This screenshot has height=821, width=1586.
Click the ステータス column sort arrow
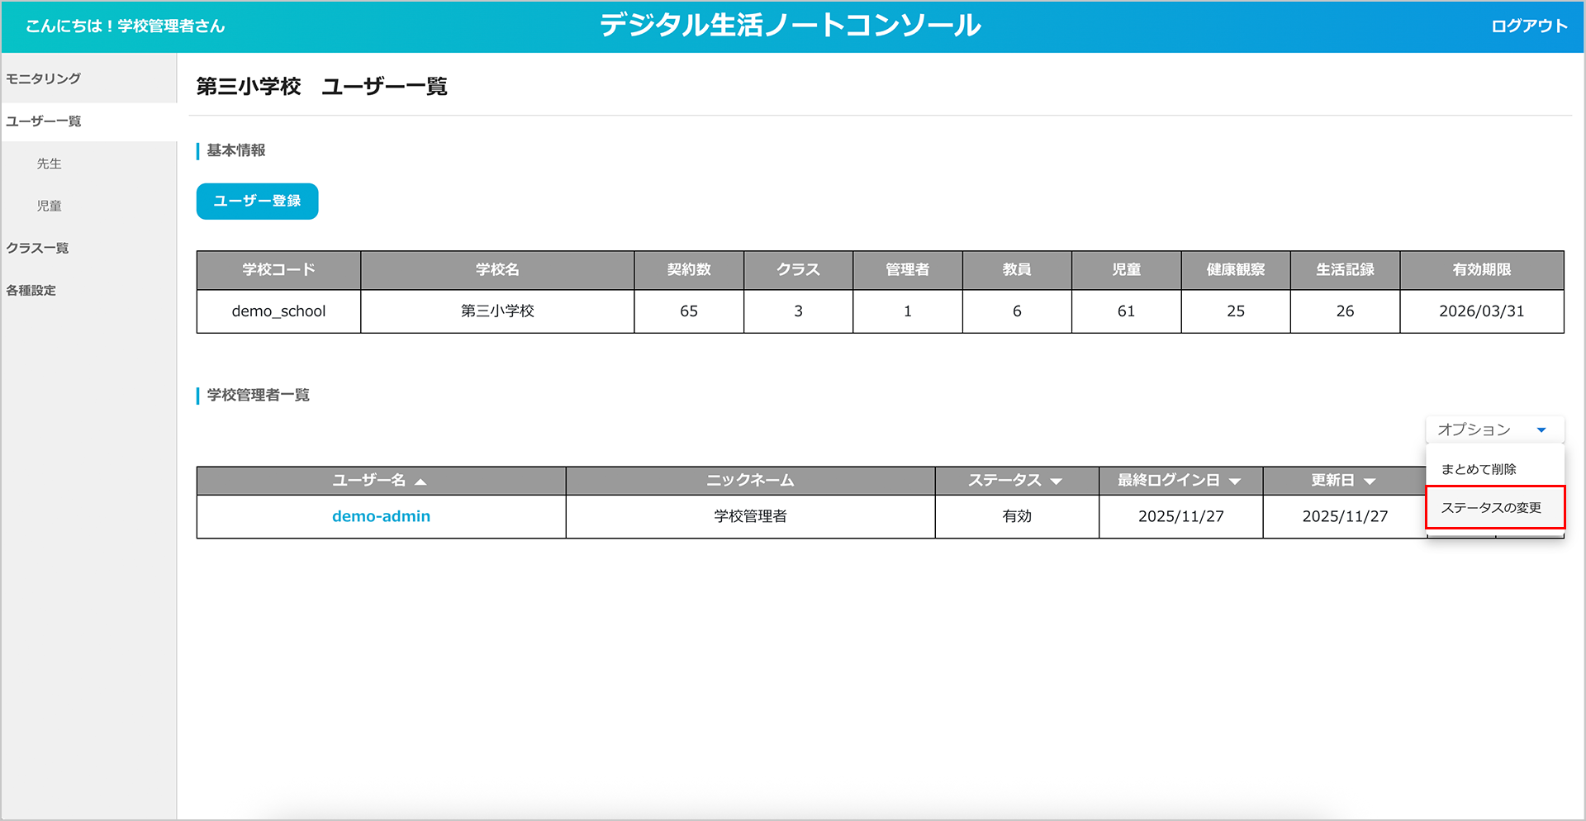(x=1056, y=482)
